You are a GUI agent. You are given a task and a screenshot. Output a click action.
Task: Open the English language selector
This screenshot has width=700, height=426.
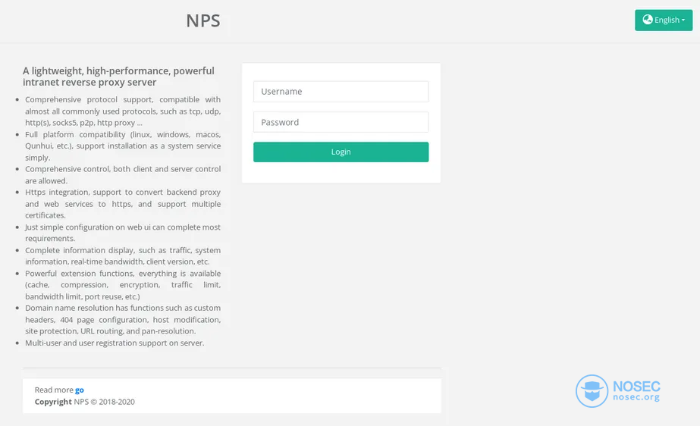point(664,20)
